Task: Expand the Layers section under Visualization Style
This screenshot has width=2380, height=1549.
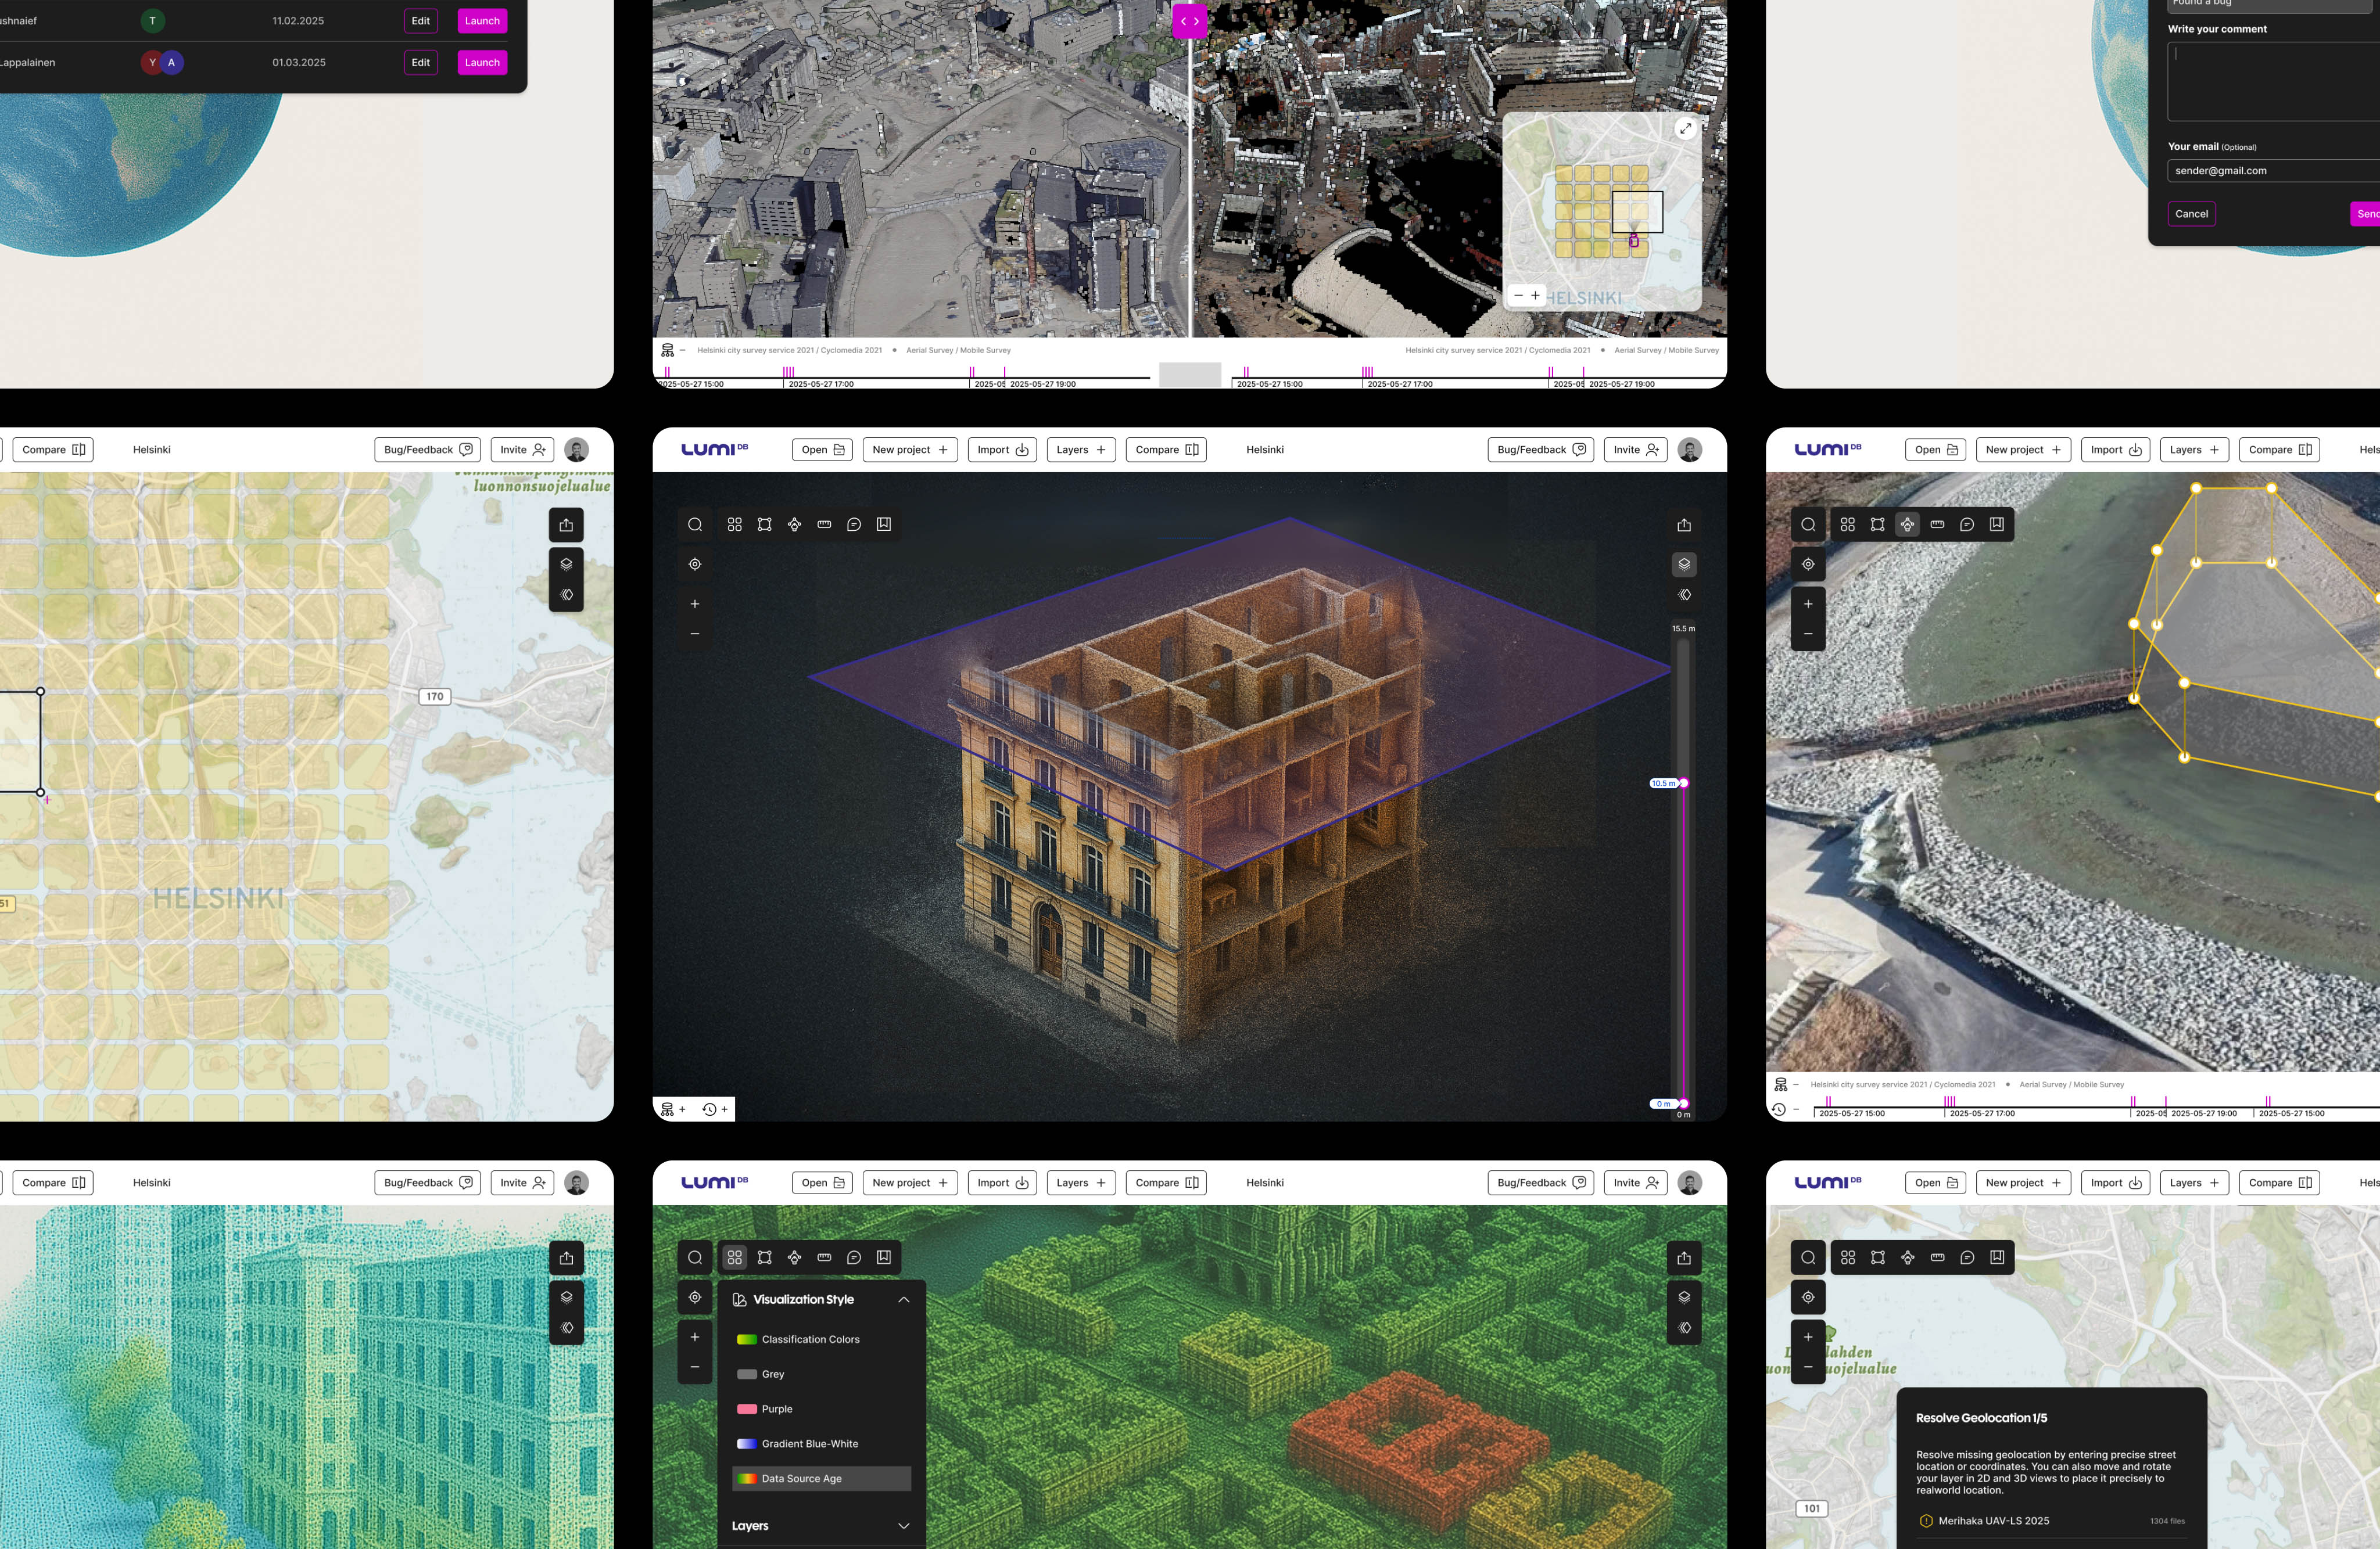Action: tap(903, 1526)
